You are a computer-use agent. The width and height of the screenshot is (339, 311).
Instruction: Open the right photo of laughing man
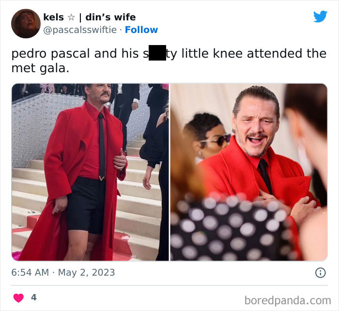click(248, 172)
